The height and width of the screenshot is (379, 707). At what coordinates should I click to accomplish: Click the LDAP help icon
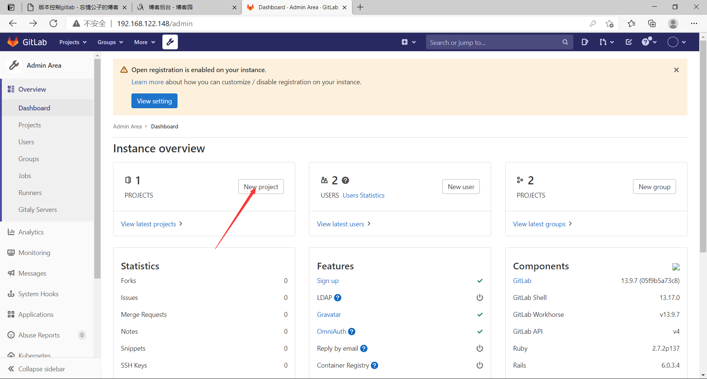coord(338,298)
